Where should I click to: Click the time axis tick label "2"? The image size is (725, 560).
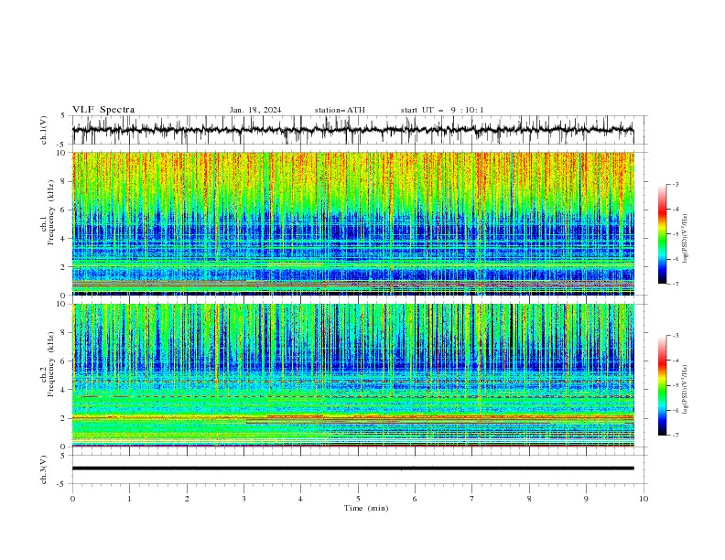pos(187,499)
